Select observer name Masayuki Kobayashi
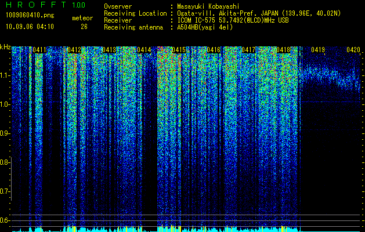365x232 pixels. [208, 6]
